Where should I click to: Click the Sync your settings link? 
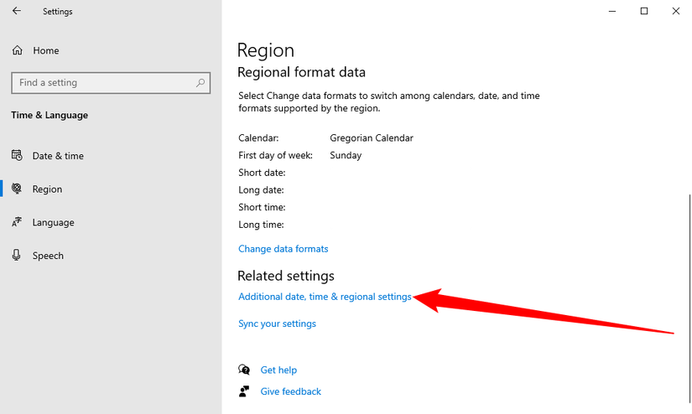point(277,323)
